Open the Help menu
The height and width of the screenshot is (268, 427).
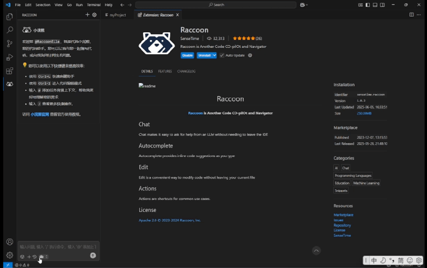pos(109,5)
